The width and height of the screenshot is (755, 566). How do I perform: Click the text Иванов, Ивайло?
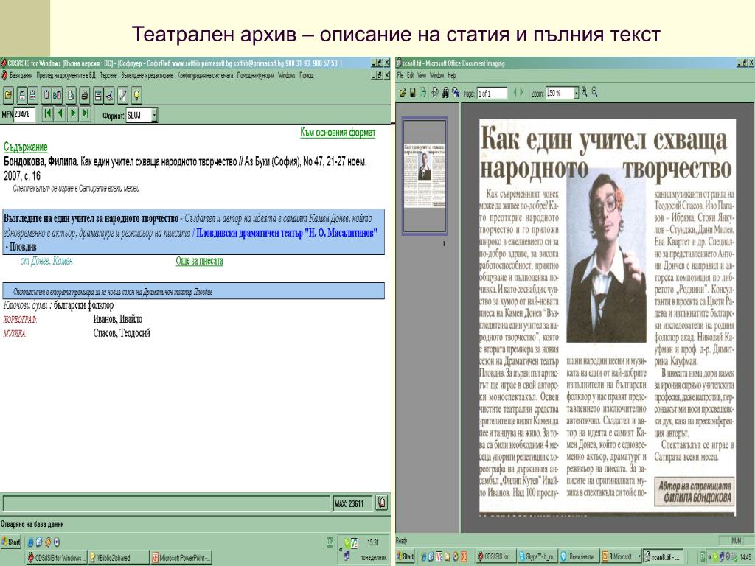tap(117, 319)
